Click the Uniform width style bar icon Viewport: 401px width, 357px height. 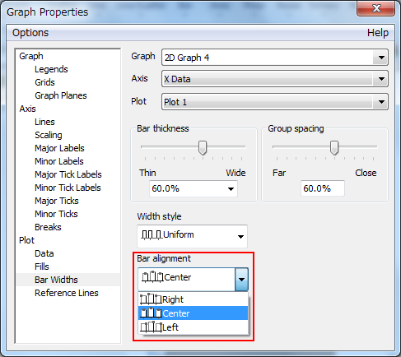(x=152, y=235)
